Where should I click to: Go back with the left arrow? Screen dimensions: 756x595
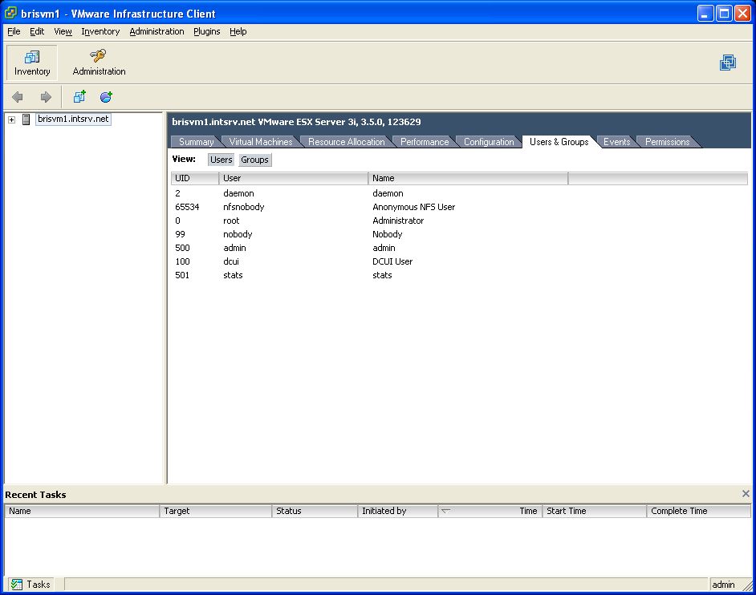18,97
